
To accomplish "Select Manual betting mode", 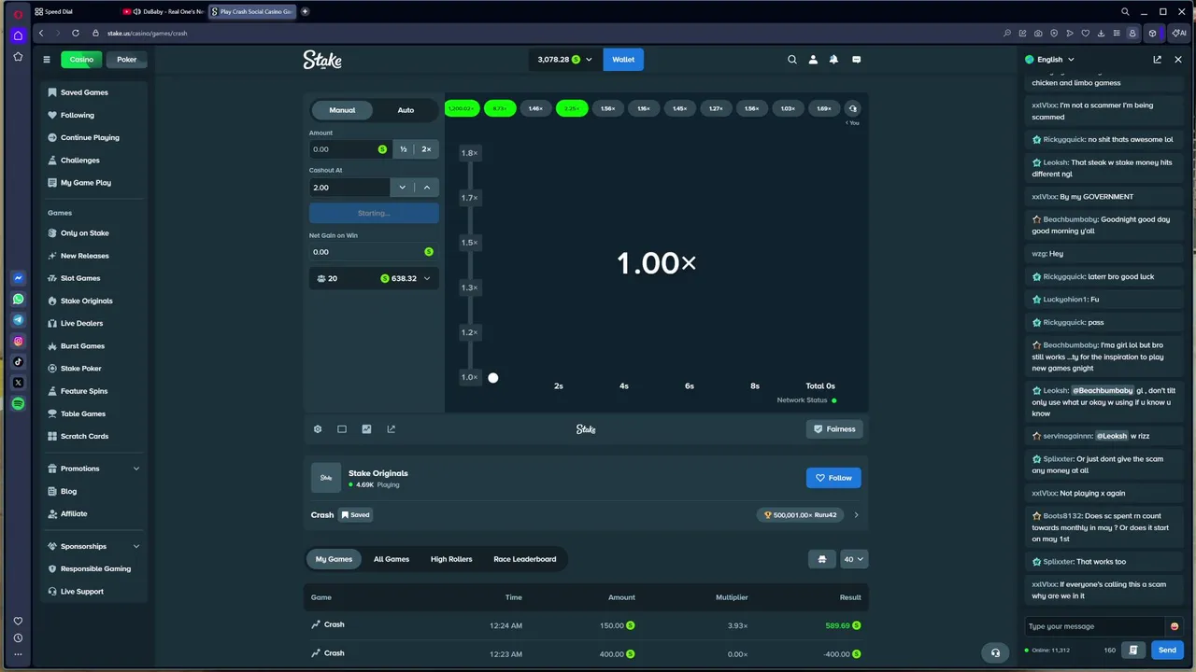I will (x=342, y=110).
